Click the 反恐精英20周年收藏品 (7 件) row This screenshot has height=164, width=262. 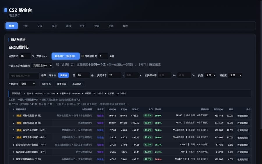[130, 144]
